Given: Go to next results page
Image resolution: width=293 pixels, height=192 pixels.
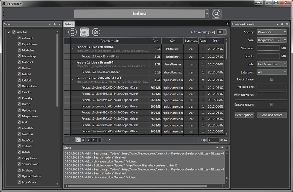Looking at the screenshot, I should point(104,140).
